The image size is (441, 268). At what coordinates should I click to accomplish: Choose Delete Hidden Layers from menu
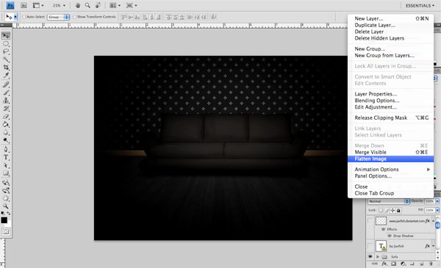click(390, 38)
